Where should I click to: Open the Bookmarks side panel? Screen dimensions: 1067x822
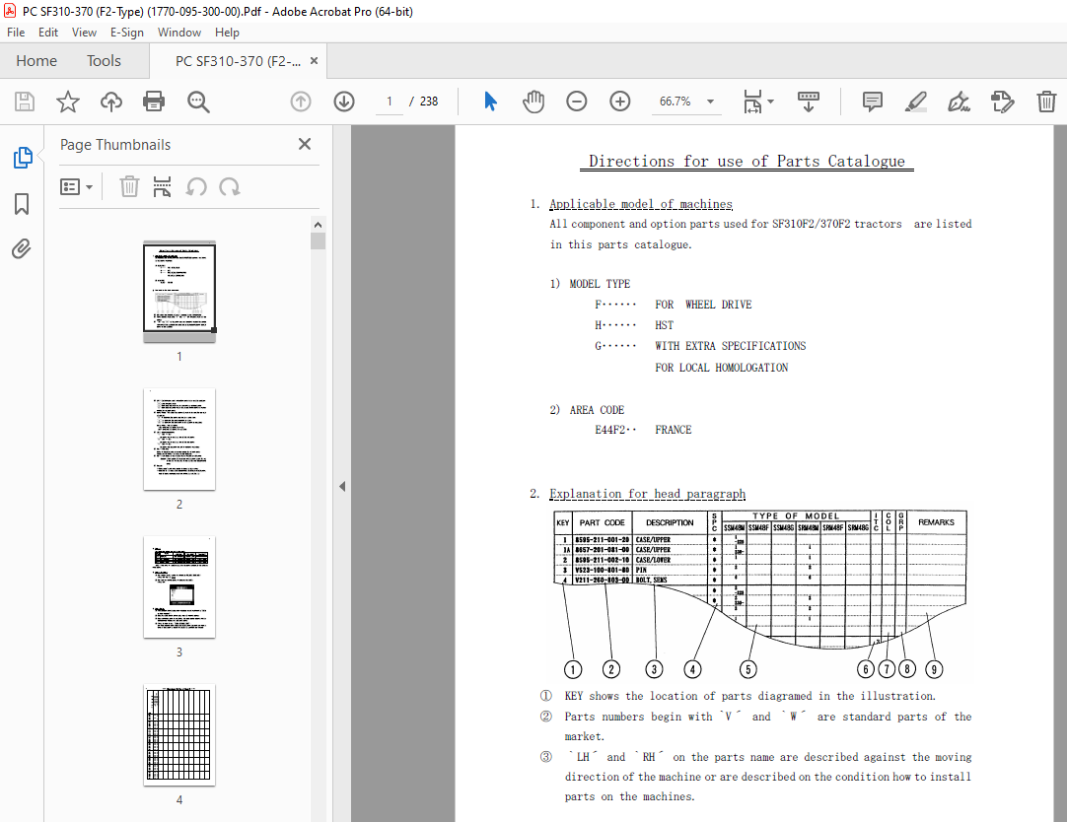click(22, 203)
